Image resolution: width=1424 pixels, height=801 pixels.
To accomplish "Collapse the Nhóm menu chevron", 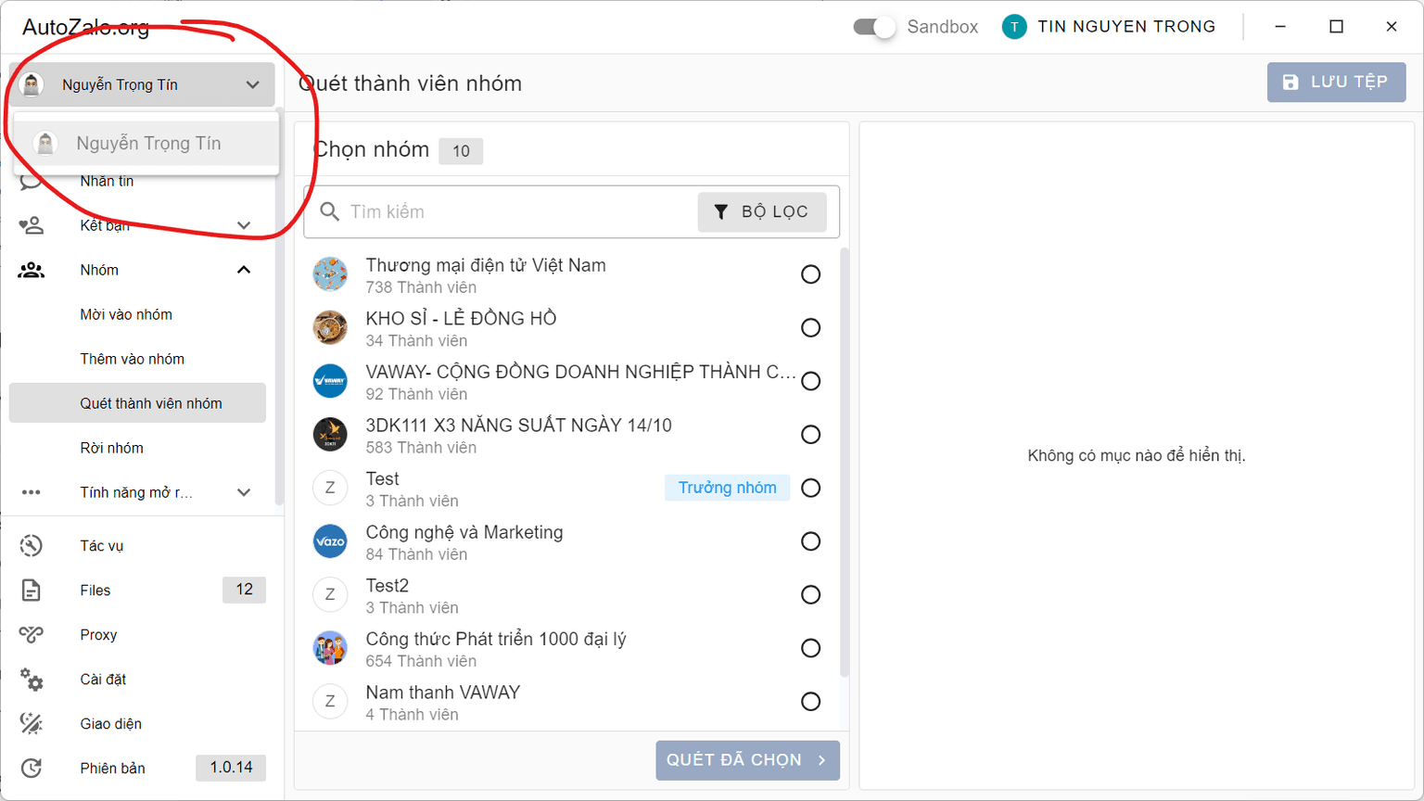I will 244,270.
